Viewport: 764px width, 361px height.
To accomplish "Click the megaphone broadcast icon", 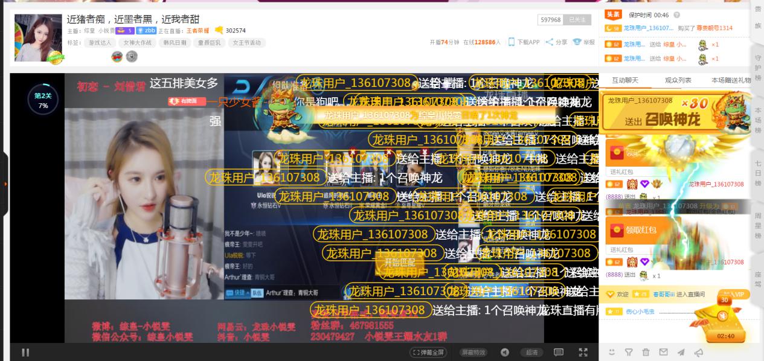I will pos(699,352).
